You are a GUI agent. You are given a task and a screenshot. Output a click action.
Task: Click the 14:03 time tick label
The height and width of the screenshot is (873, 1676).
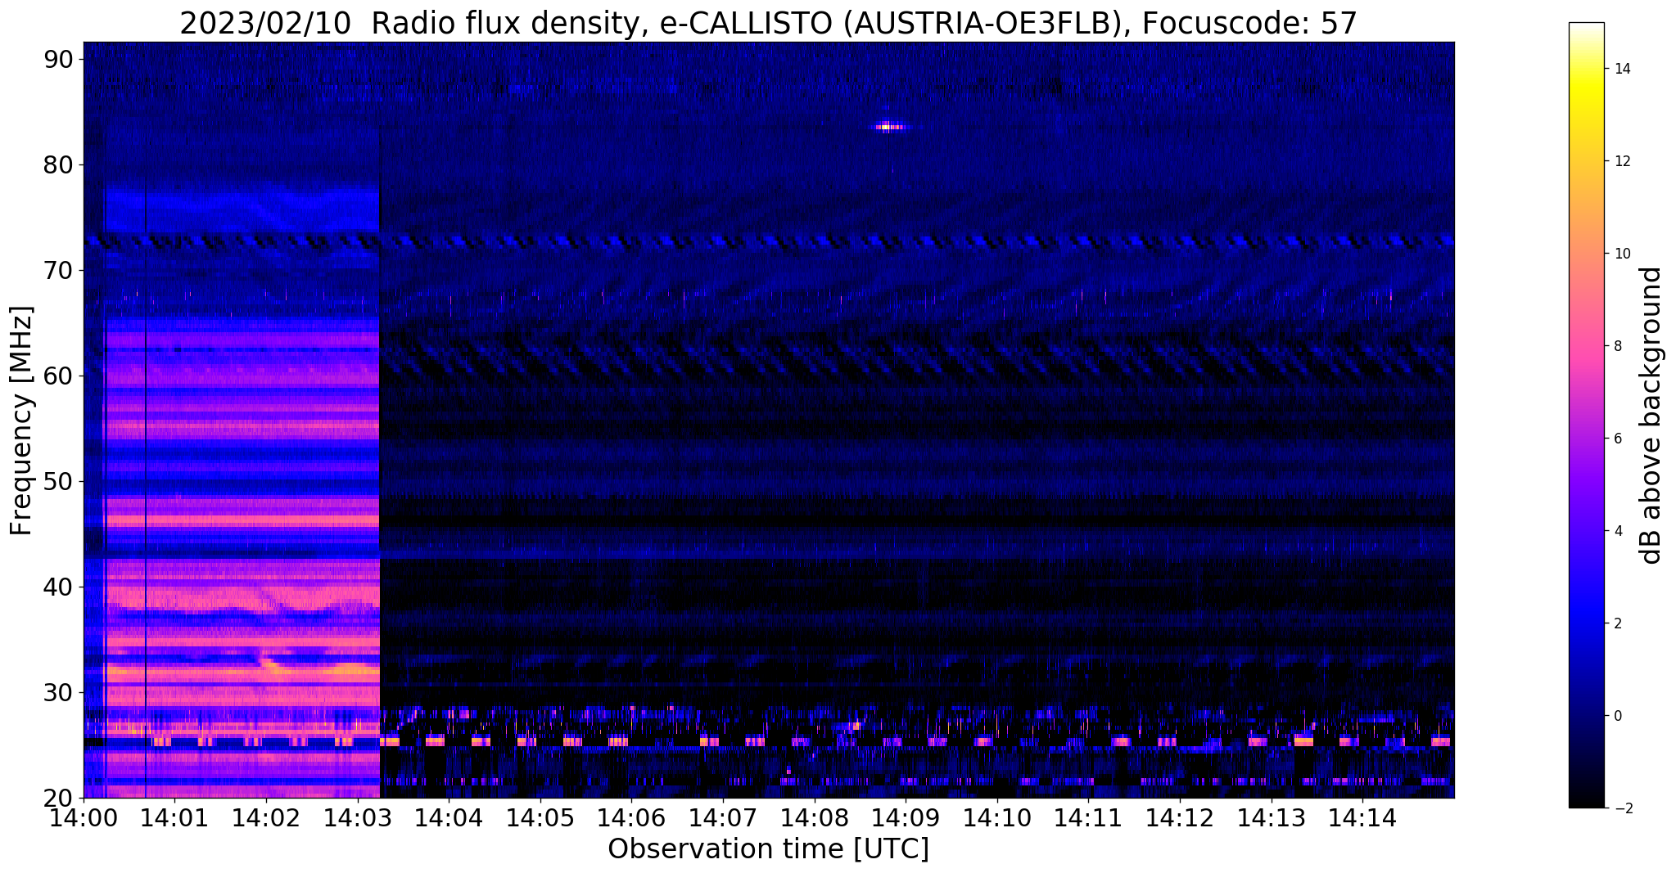[358, 818]
